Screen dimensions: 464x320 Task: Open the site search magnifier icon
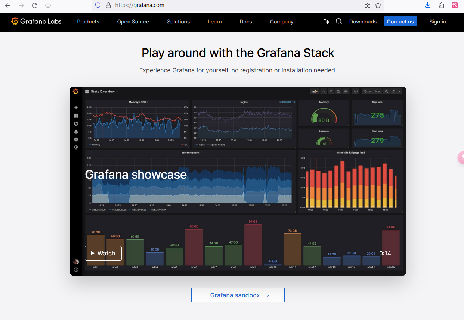[x=339, y=21]
